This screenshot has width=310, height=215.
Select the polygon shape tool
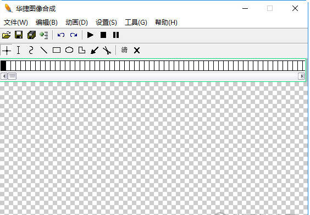82,50
